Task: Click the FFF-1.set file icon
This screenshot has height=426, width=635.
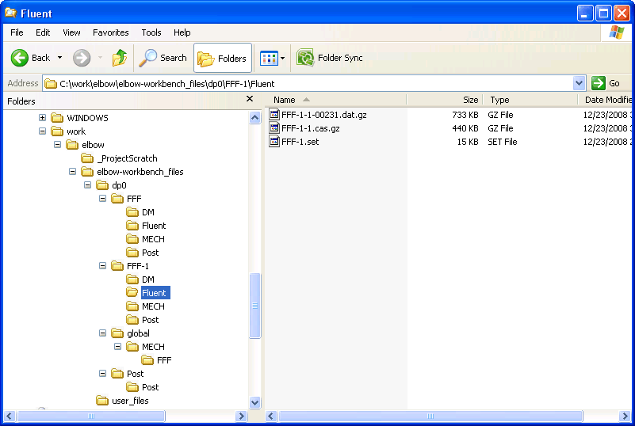Action: coord(274,141)
